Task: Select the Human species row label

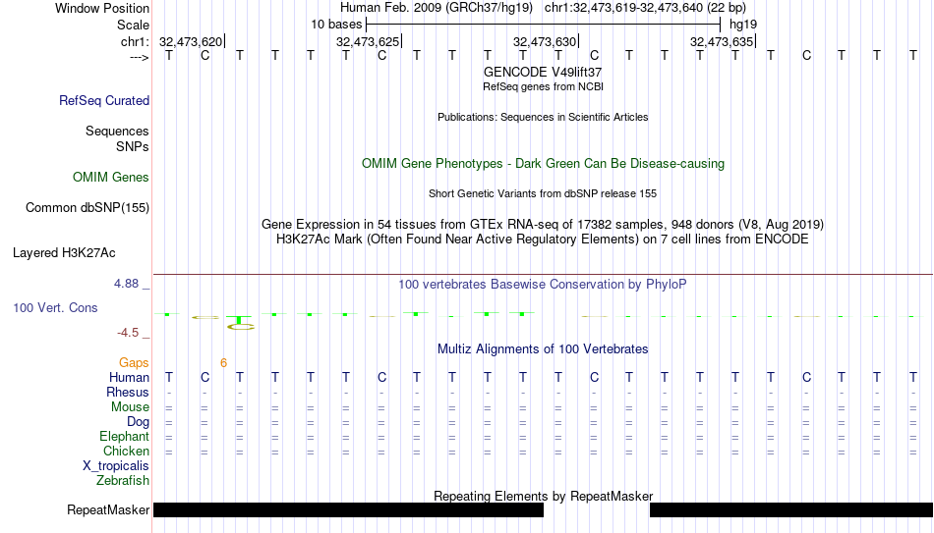Action: tap(129, 377)
